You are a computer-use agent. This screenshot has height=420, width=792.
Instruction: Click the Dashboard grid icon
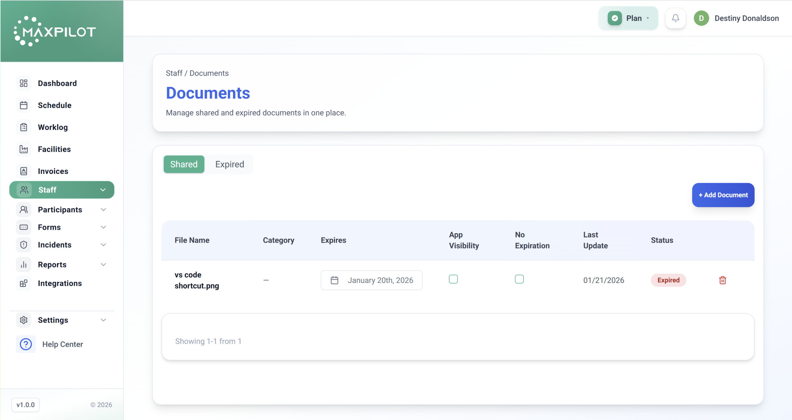click(24, 83)
